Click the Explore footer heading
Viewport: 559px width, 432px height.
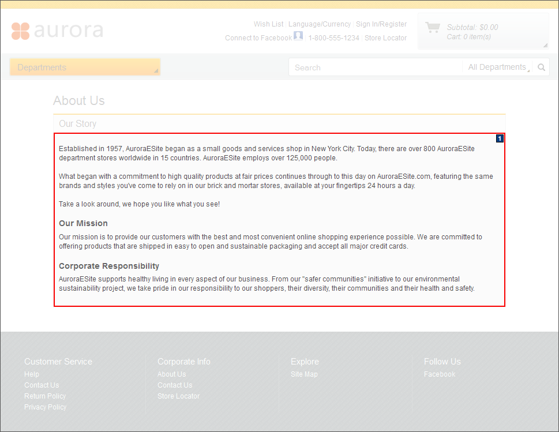305,362
